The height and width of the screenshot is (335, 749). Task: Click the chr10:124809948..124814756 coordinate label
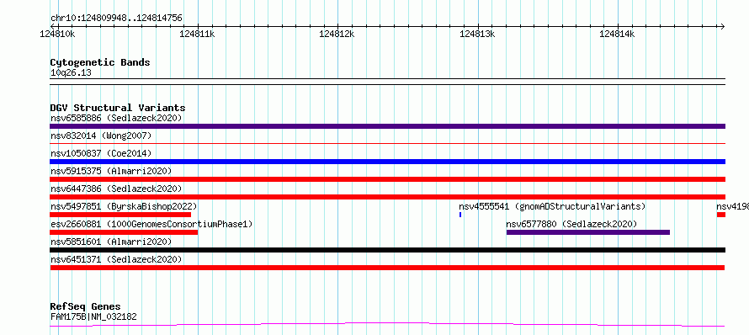(116, 19)
